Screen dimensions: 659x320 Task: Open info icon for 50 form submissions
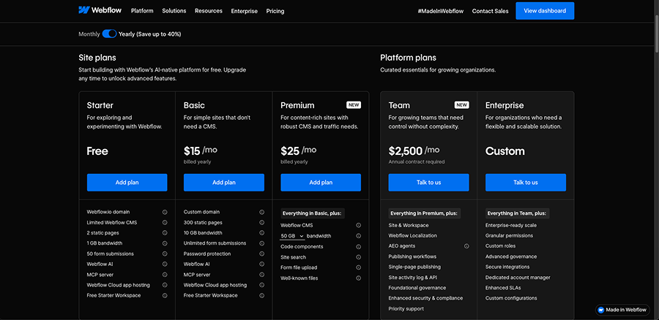(165, 254)
